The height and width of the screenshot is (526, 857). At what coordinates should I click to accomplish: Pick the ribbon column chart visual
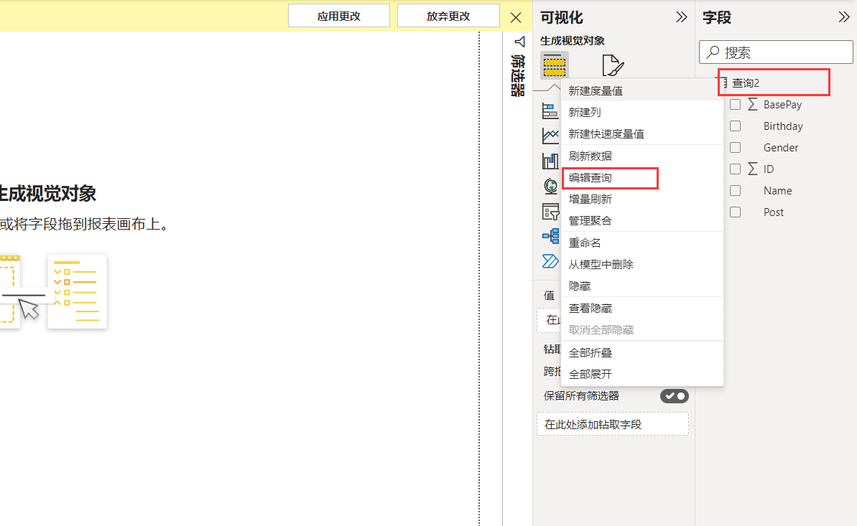550,161
